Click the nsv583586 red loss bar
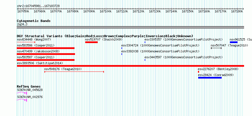The width and height of the screenshot is (252, 116). click(46, 48)
